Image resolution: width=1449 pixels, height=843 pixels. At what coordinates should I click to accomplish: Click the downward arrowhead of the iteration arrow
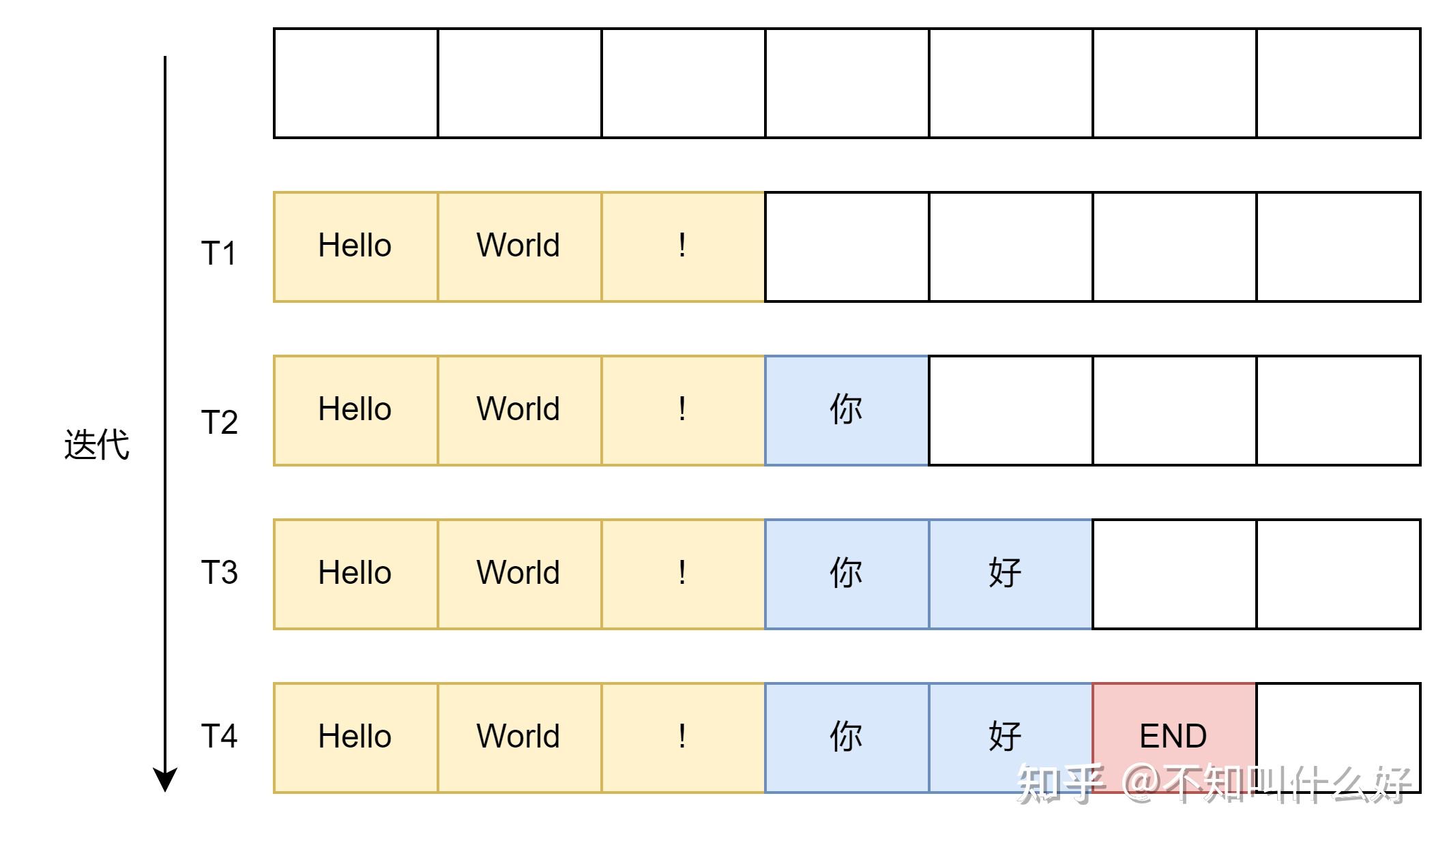pyautogui.click(x=165, y=779)
